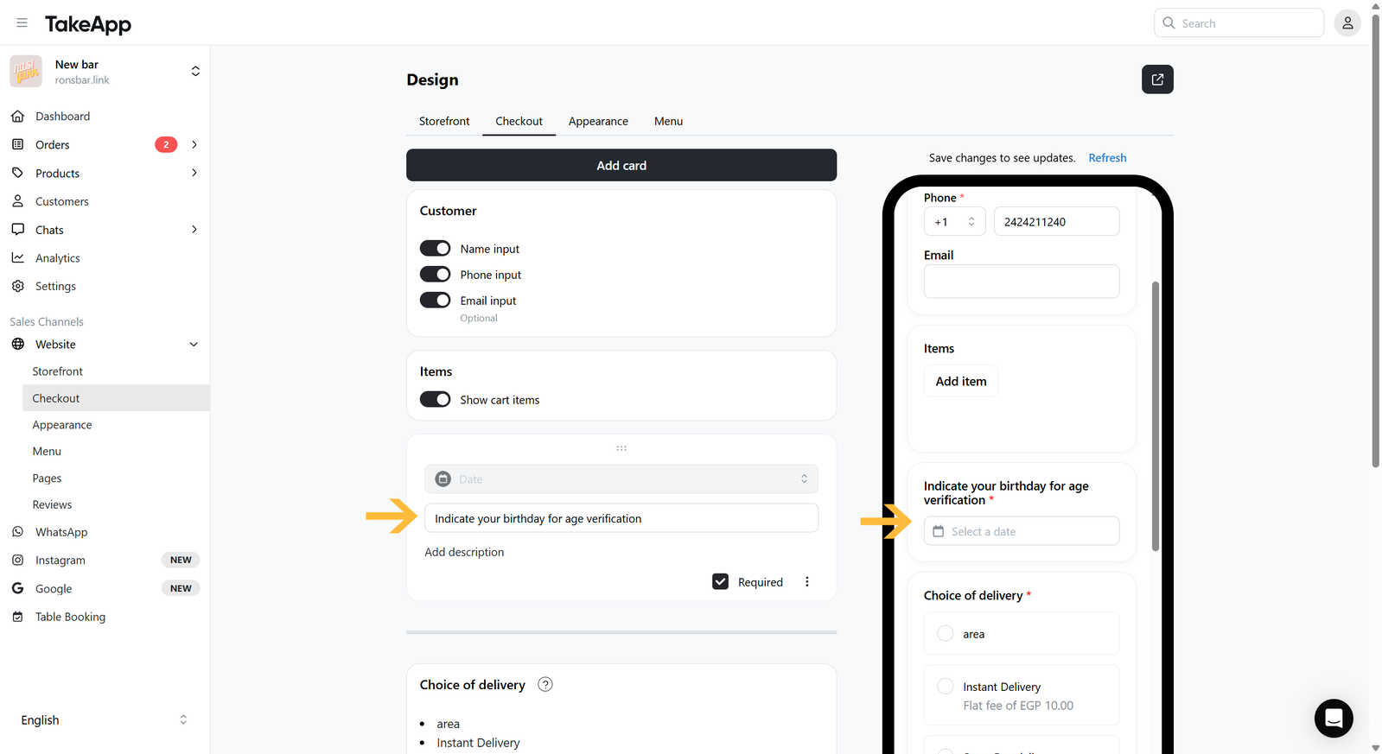Screen dimensions: 1382x754
Task: Open the +1 country code dropdown
Action: coord(954,222)
